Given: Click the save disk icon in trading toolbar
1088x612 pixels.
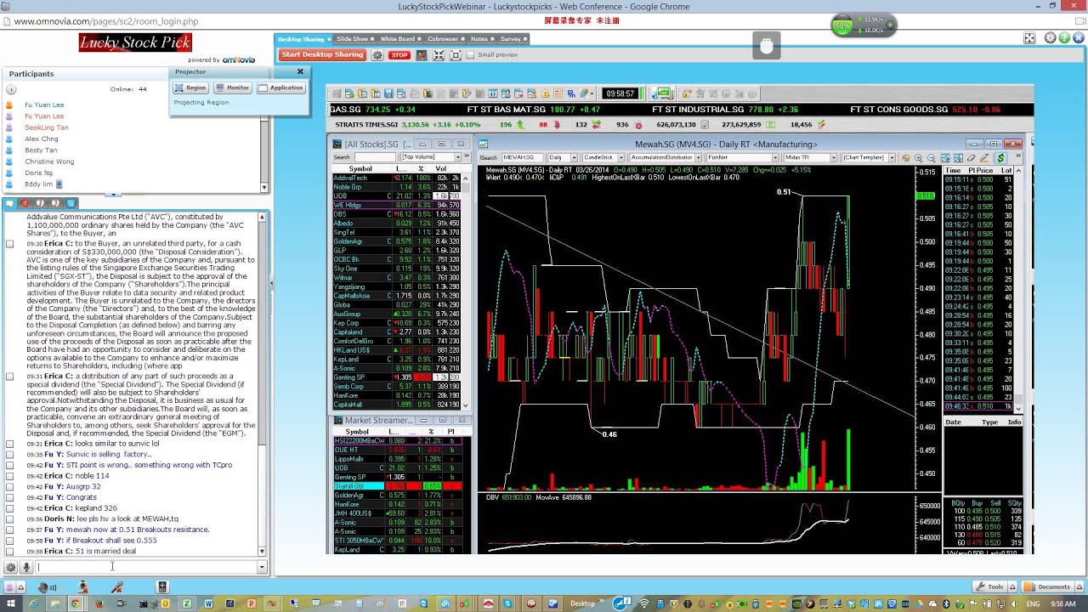Looking at the screenshot, I should [388, 93].
